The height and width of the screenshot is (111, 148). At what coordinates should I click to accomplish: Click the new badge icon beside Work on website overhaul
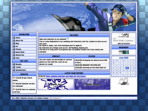pyautogui.click(x=14, y=89)
